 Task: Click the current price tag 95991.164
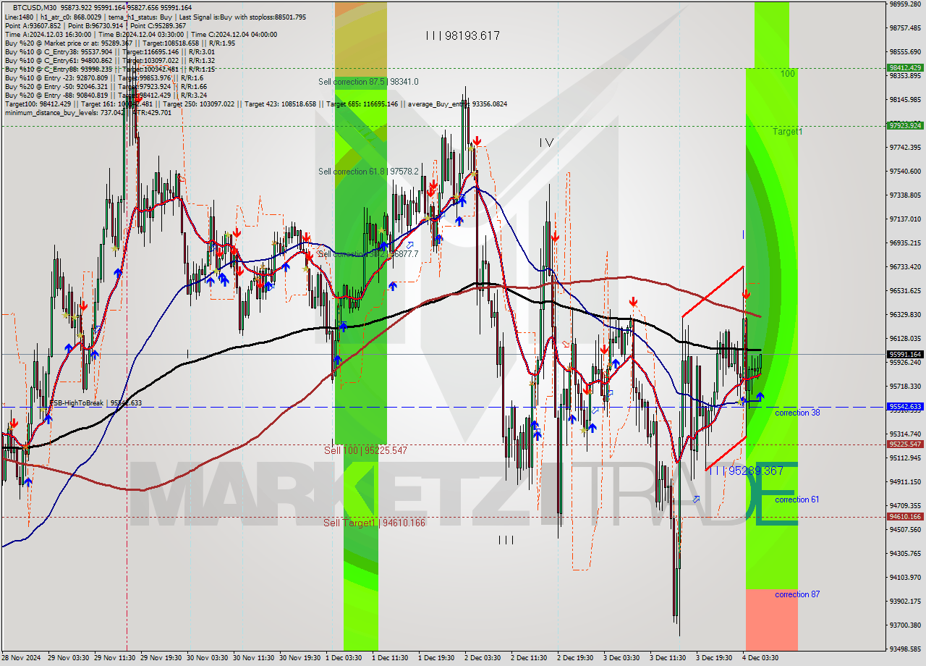click(905, 355)
